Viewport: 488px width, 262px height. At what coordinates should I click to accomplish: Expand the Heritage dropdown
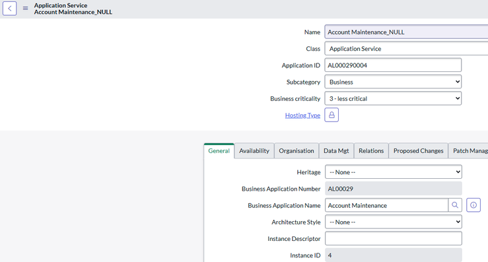394,172
